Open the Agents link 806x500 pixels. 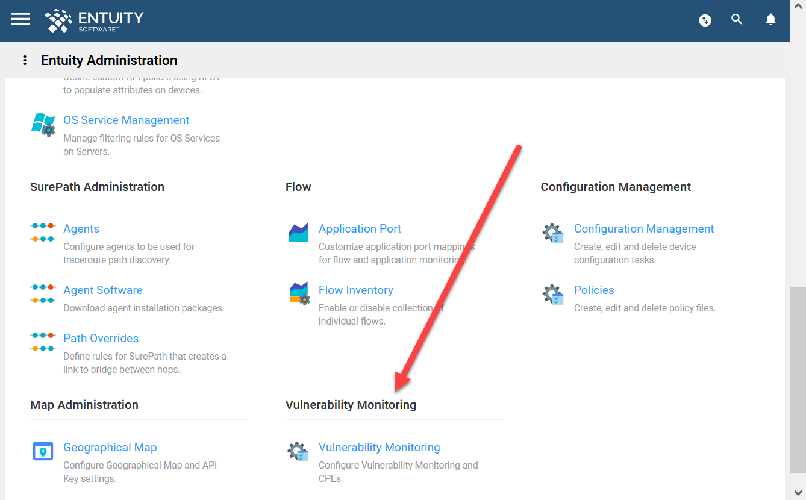pos(81,229)
